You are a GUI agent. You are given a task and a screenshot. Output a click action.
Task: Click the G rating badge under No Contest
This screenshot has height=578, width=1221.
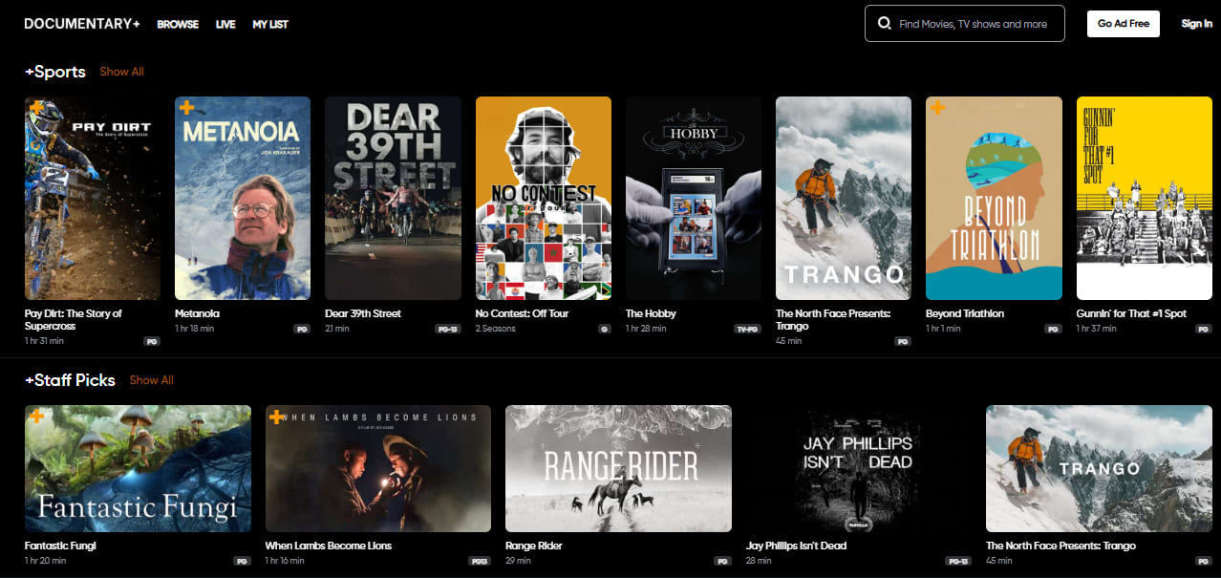tap(605, 329)
